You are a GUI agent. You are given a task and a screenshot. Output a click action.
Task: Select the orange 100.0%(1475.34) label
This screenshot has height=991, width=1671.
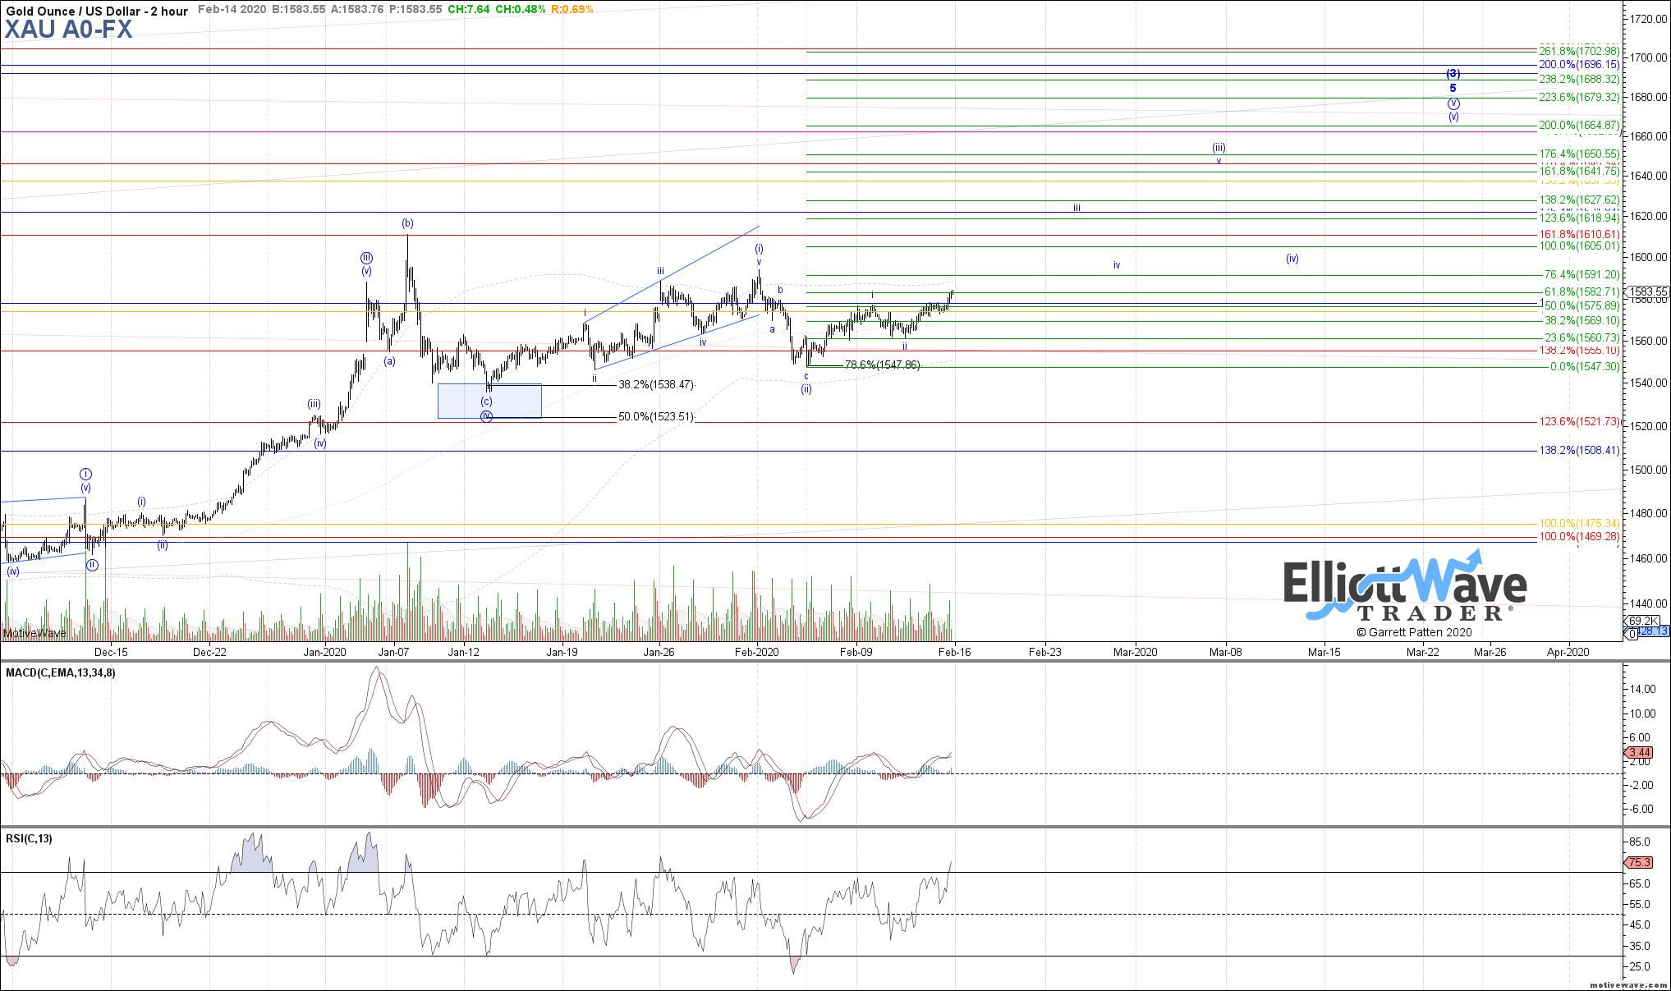[x=1579, y=523]
